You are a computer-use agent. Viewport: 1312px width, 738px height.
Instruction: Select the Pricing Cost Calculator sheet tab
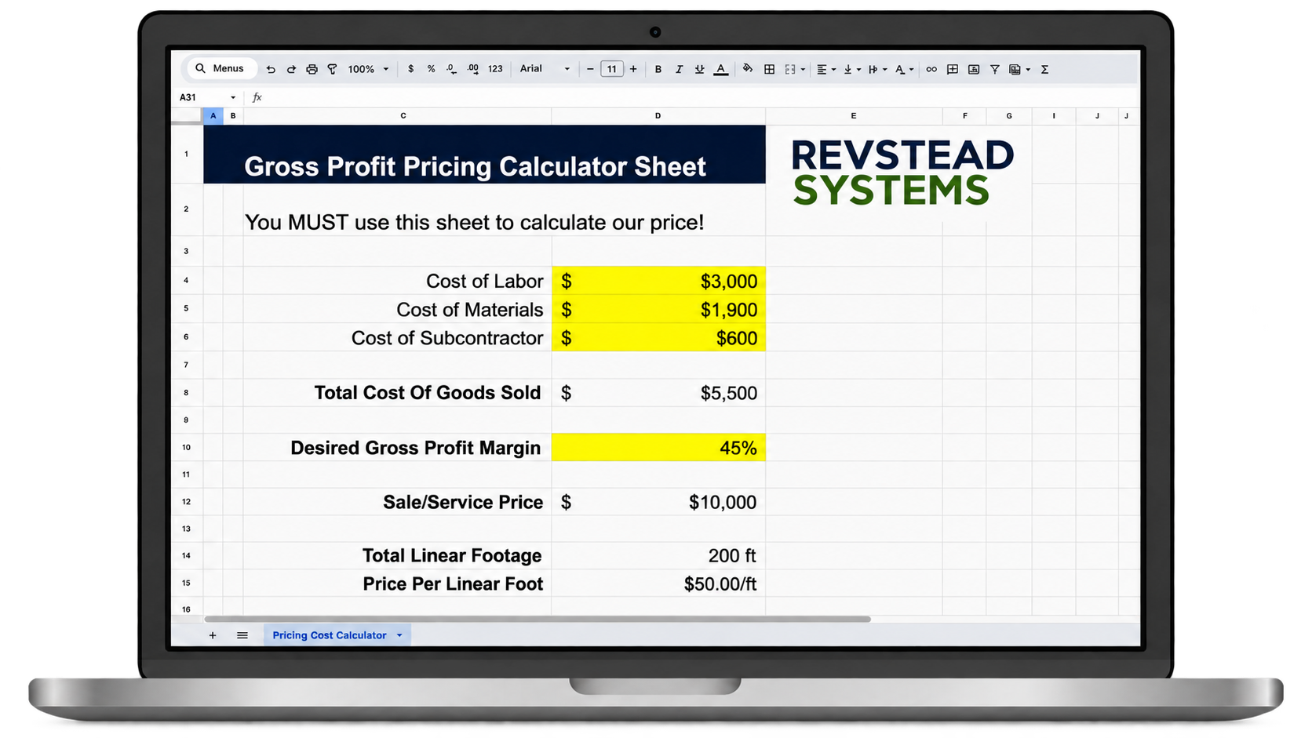click(x=330, y=635)
